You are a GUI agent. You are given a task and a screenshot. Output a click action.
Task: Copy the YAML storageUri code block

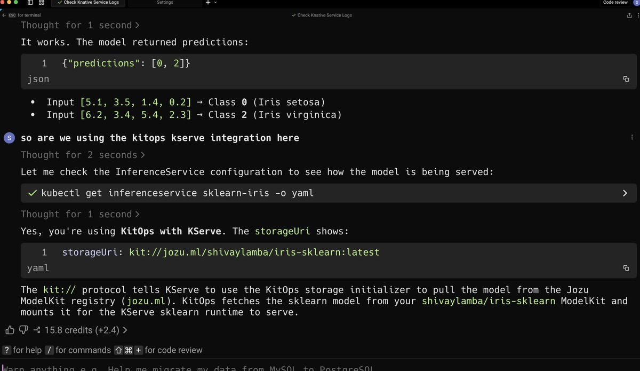(x=626, y=268)
